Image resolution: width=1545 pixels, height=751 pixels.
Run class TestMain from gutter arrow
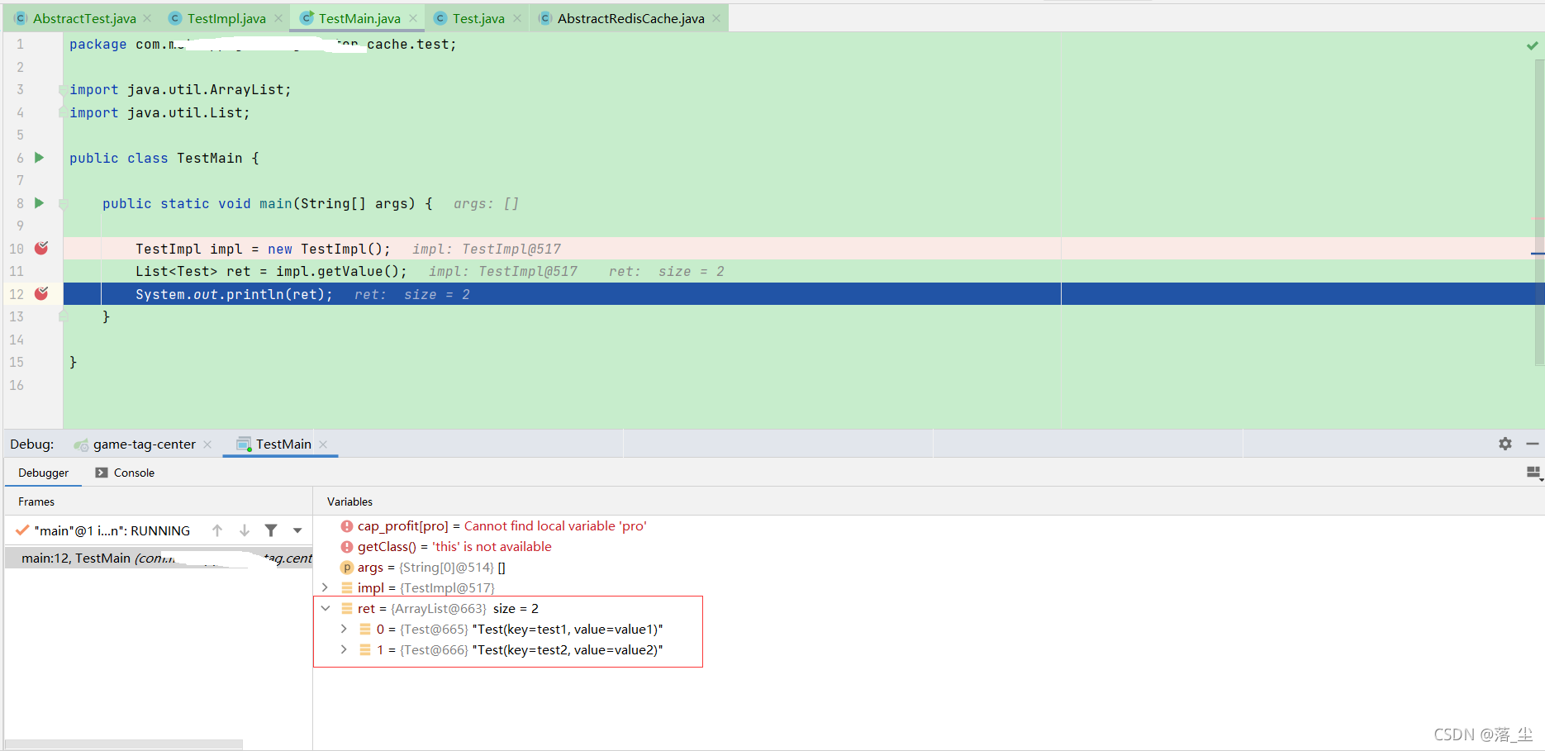coord(39,157)
